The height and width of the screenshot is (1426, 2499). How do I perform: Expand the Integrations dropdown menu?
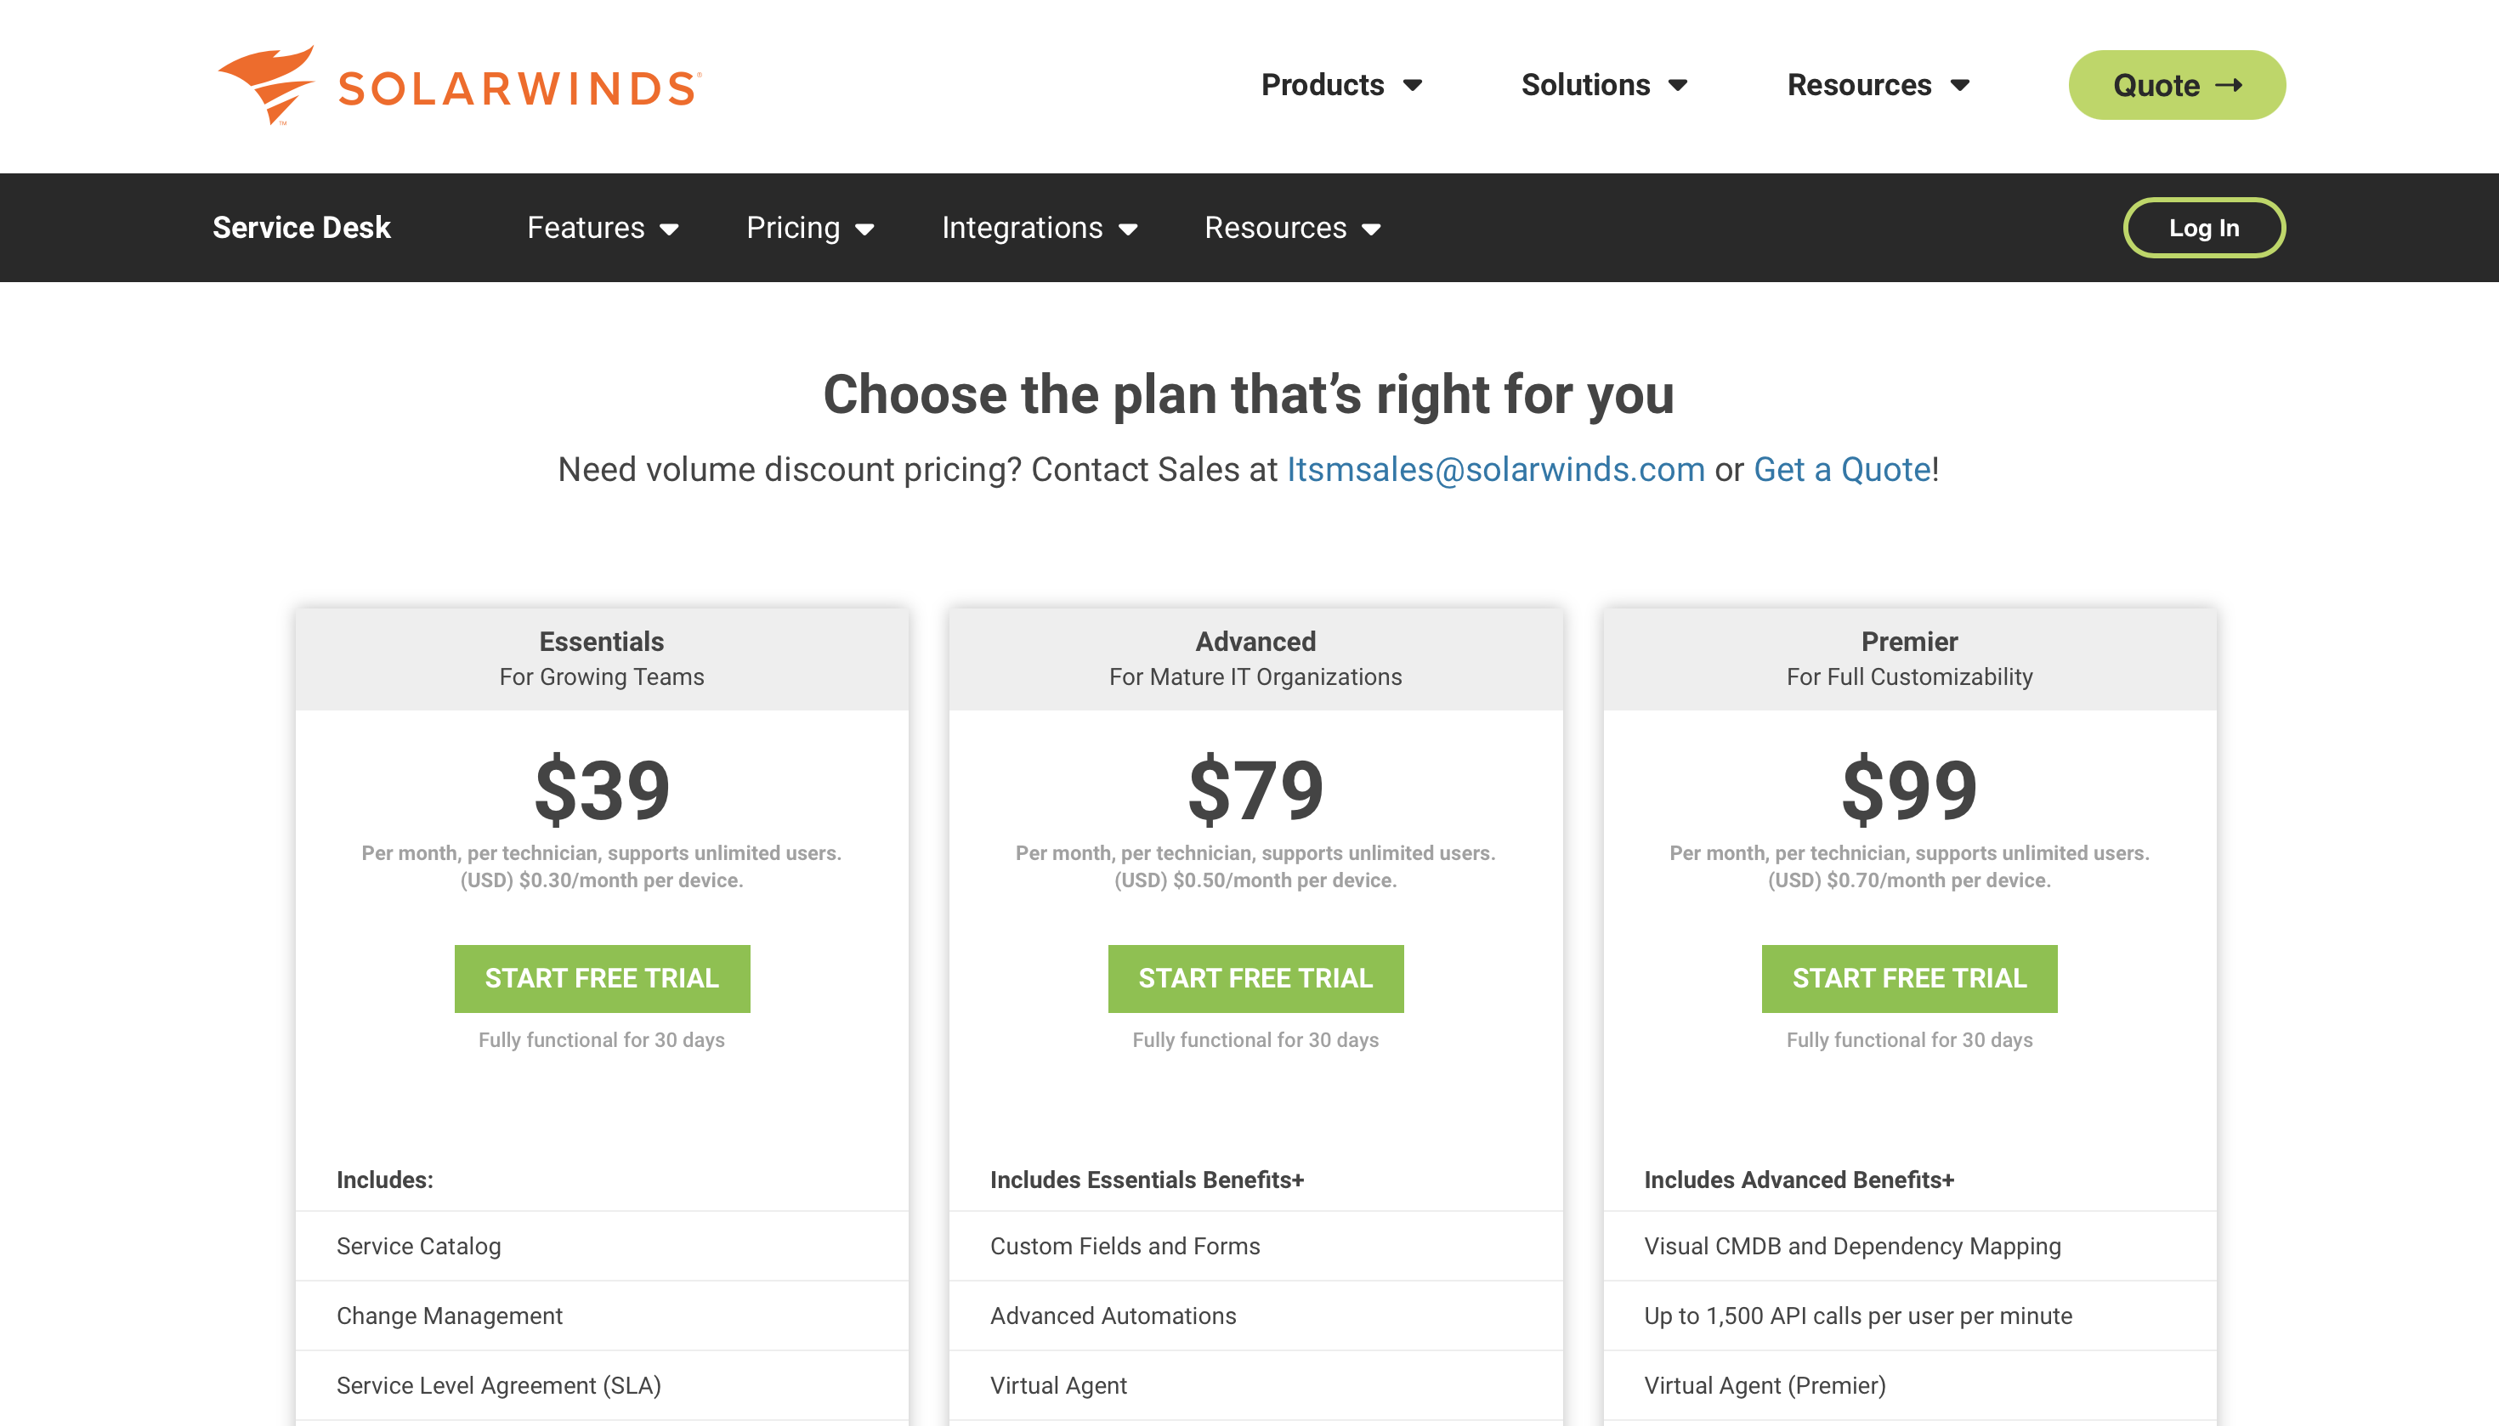1039,227
